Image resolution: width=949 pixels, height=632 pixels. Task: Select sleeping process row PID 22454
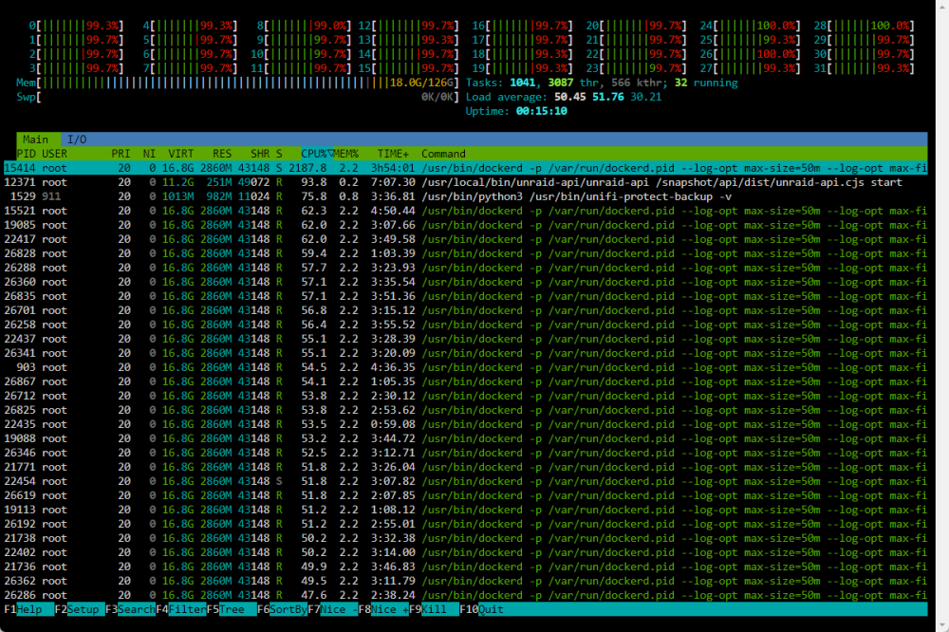coord(465,481)
